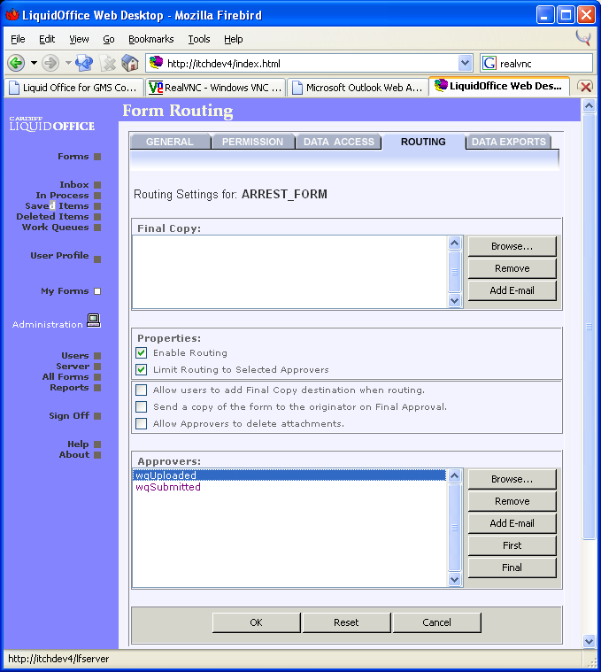Click the Reload page toolbar icon
Viewport: 601px width, 672px height.
click(x=85, y=63)
